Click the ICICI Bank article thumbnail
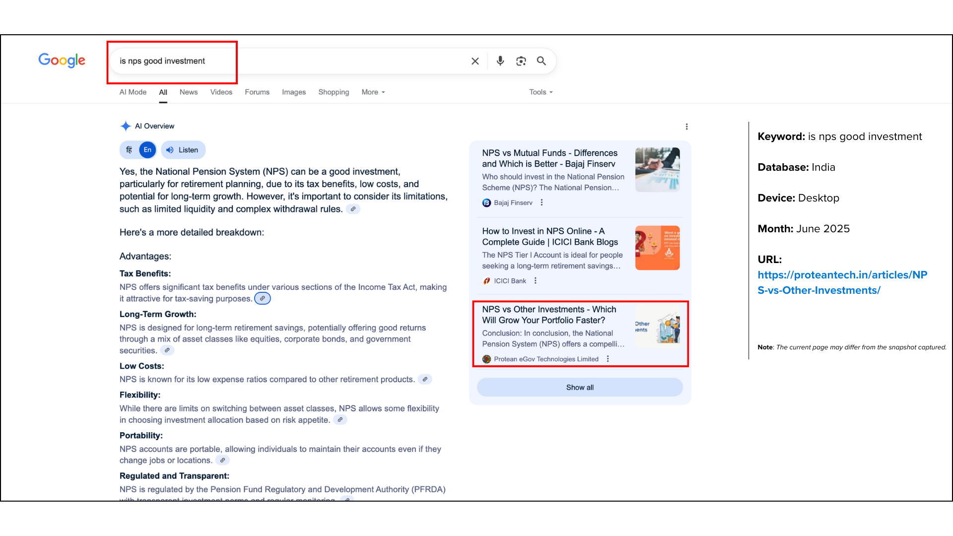 657,248
